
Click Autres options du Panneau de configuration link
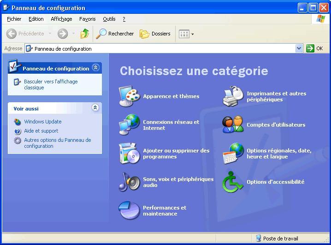tap(58, 143)
